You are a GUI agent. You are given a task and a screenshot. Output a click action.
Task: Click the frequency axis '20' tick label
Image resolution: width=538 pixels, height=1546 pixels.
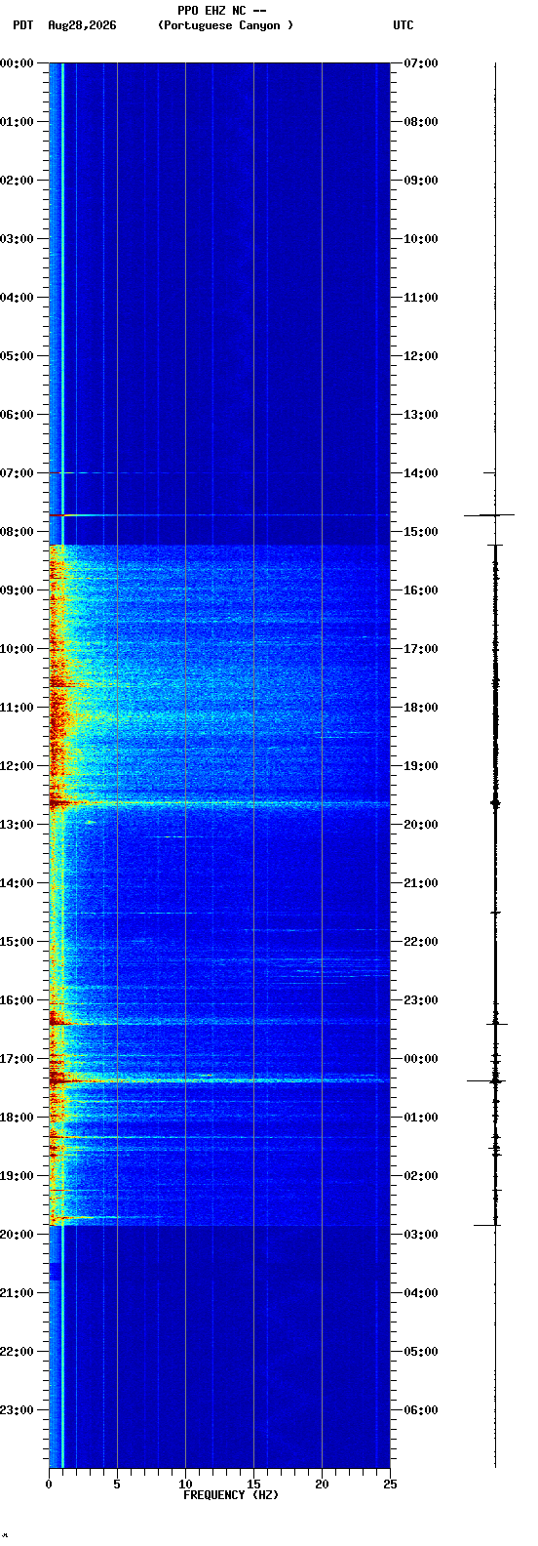click(322, 1485)
